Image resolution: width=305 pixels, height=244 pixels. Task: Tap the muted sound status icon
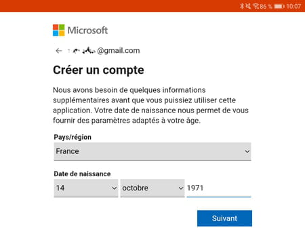point(248,6)
